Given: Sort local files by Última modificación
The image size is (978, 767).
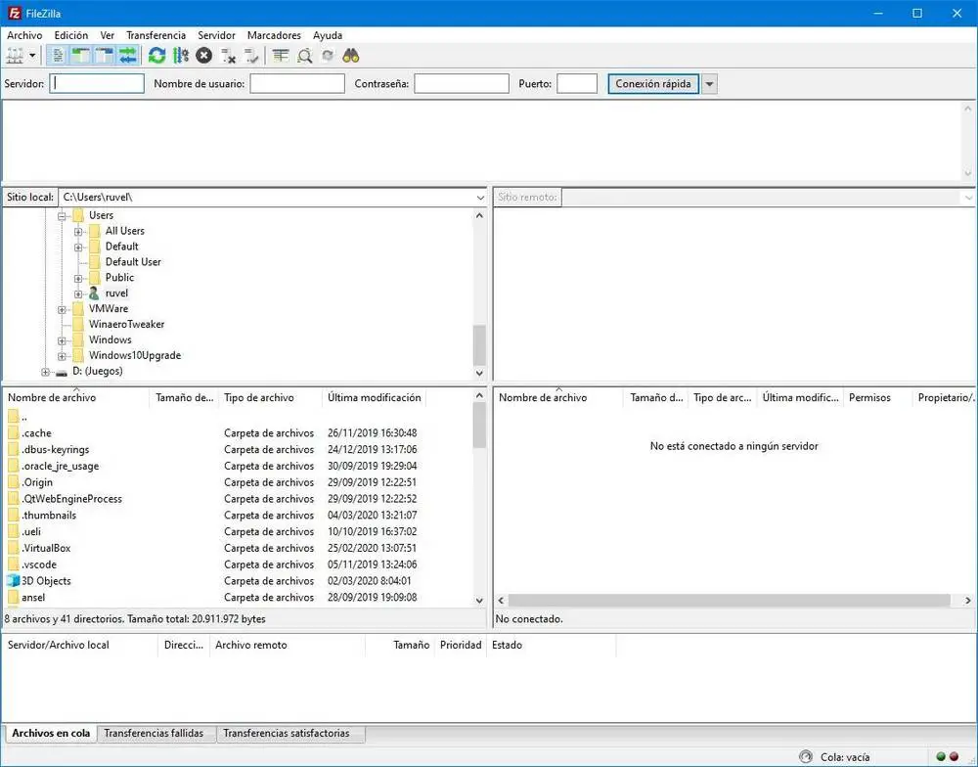Looking at the screenshot, I should click(x=374, y=397).
